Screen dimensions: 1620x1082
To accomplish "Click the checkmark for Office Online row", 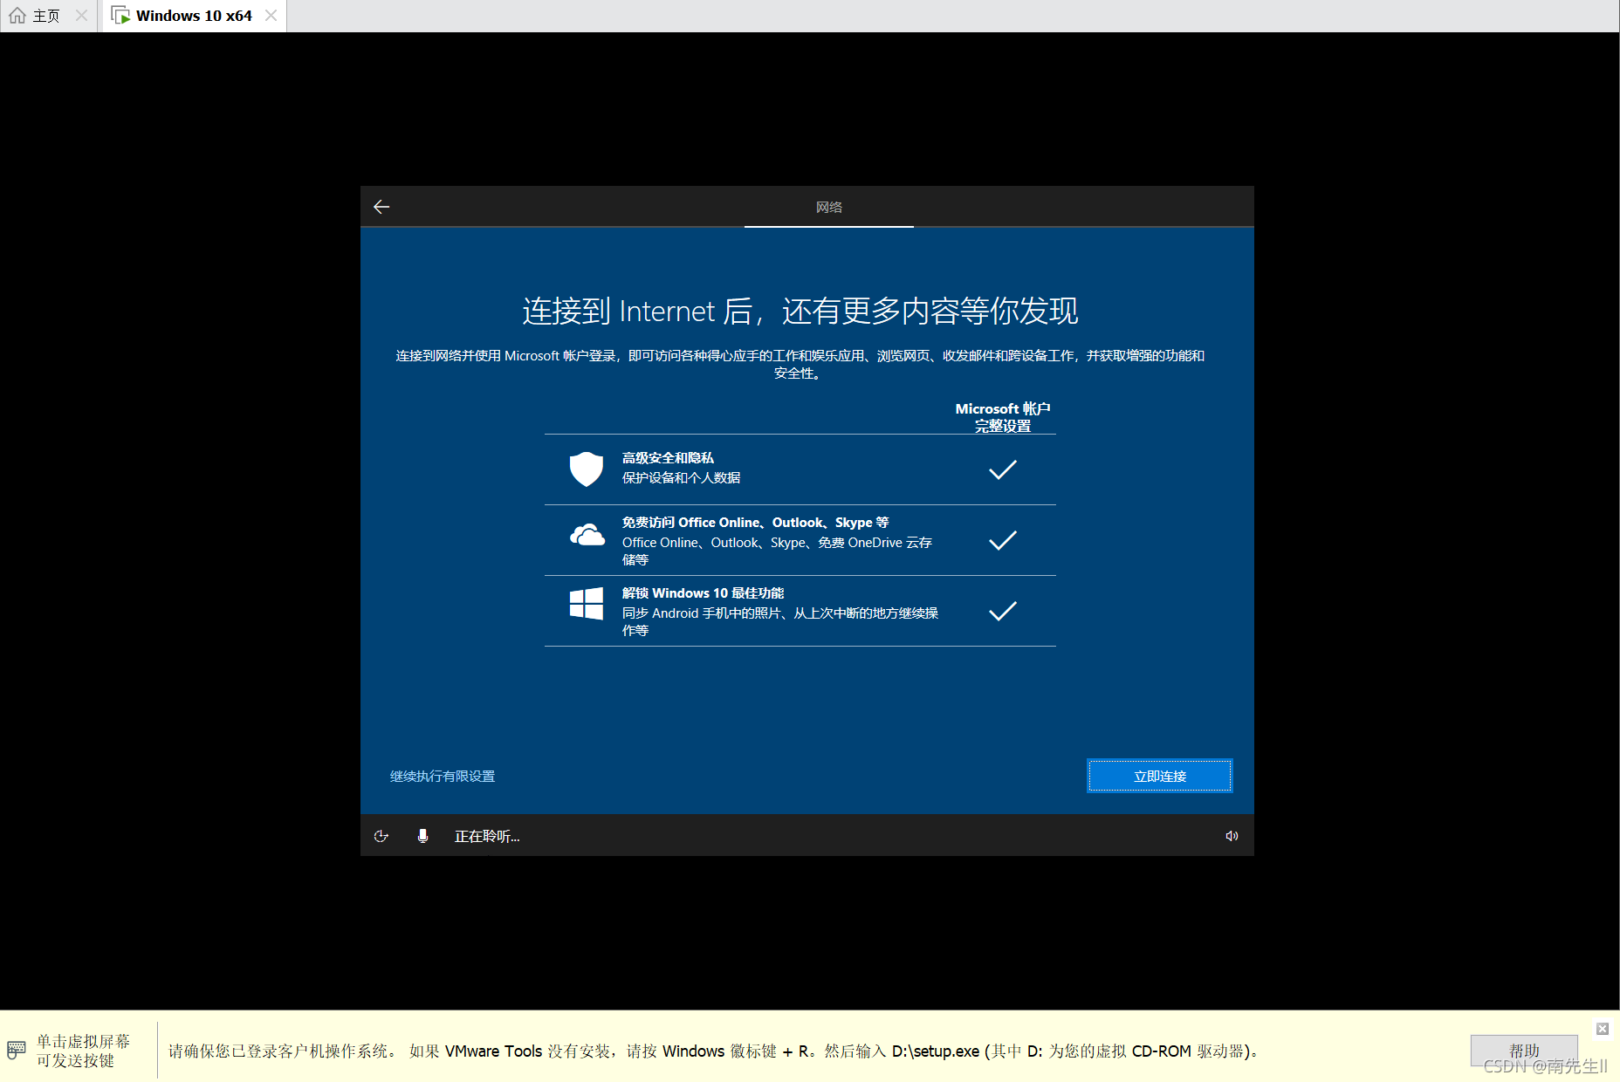I will tap(1002, 540).
